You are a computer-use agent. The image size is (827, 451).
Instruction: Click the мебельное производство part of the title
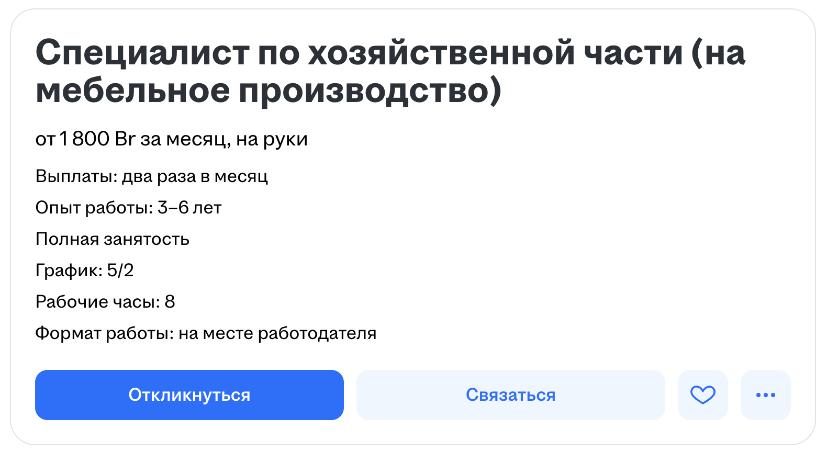268,91
